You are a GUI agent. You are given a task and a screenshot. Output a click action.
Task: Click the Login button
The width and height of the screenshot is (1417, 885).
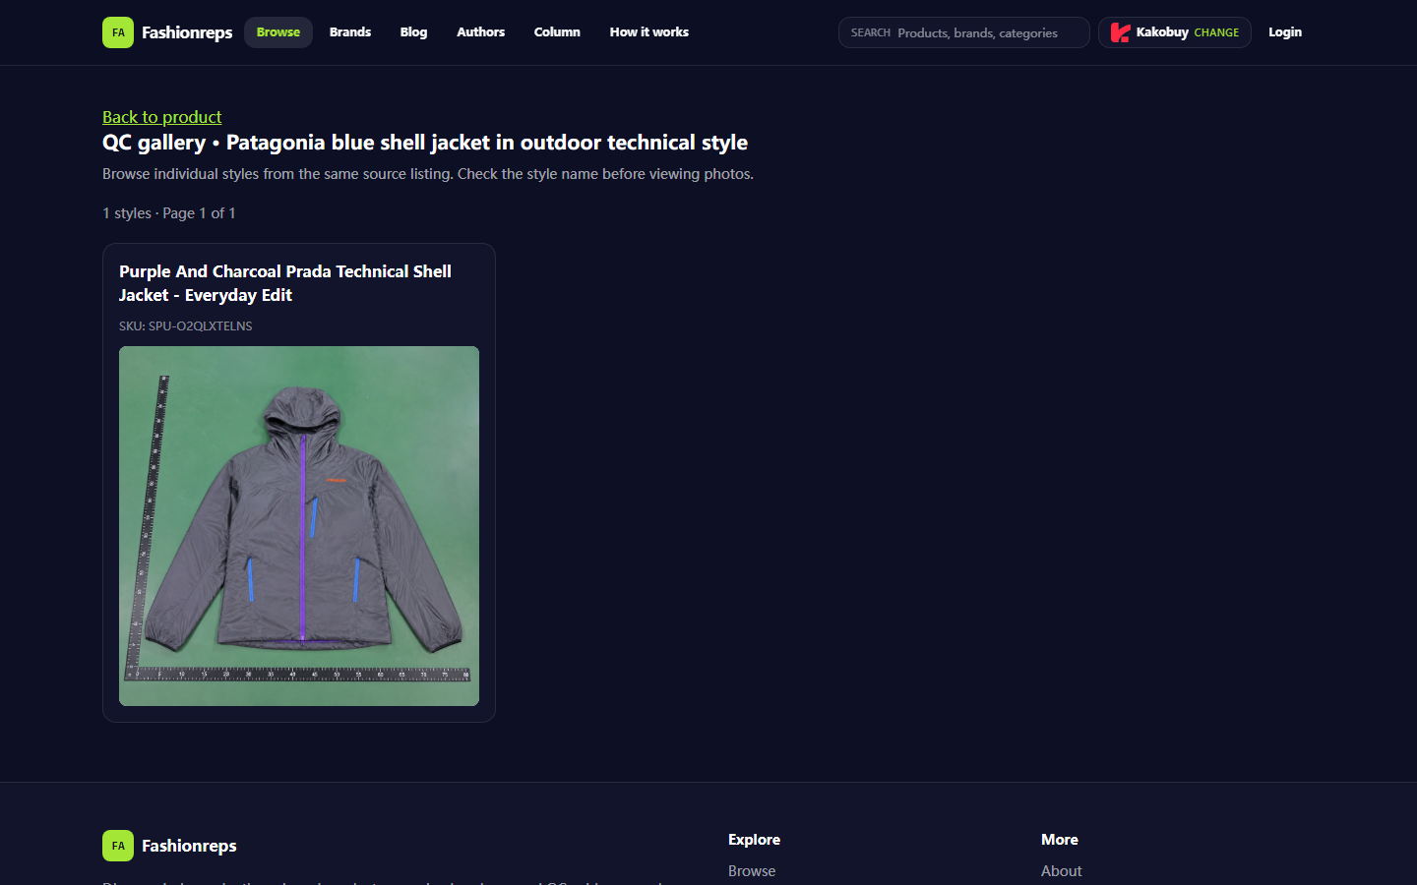click(x=1285, y=32)
